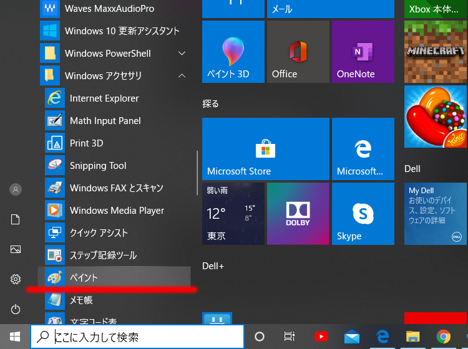Open Documents from the Start sidebar
468x349 pixels.
[x=16, y=219]
